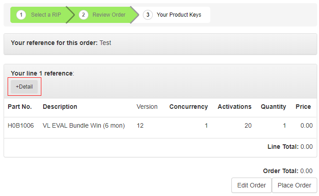319x196 pixels.
Task: Click the Price column header
Action: click(x=303, y=107)
